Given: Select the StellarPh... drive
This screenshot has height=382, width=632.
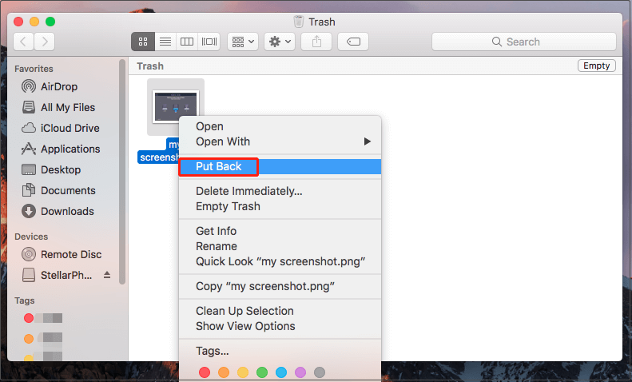Looking at the screenshot, I should click(x=58, y=275).
